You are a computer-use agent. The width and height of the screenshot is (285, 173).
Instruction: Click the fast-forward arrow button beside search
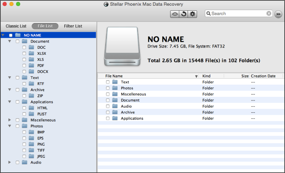pyautogui.click(x=278, y=14)
